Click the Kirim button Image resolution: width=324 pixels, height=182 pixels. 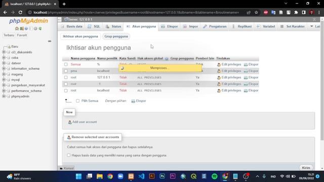[306, 168]
